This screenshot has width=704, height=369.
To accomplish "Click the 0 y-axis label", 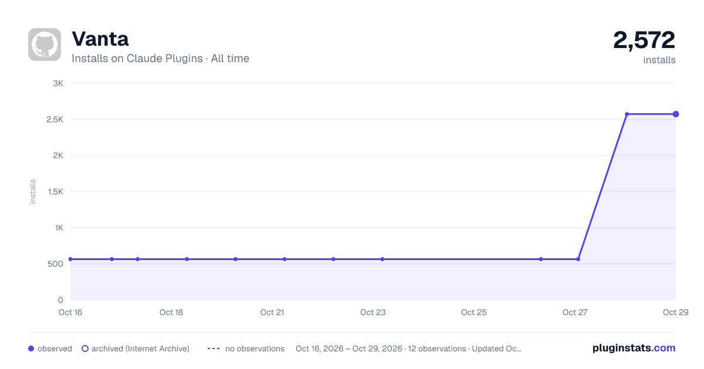I will coord(61,300).
